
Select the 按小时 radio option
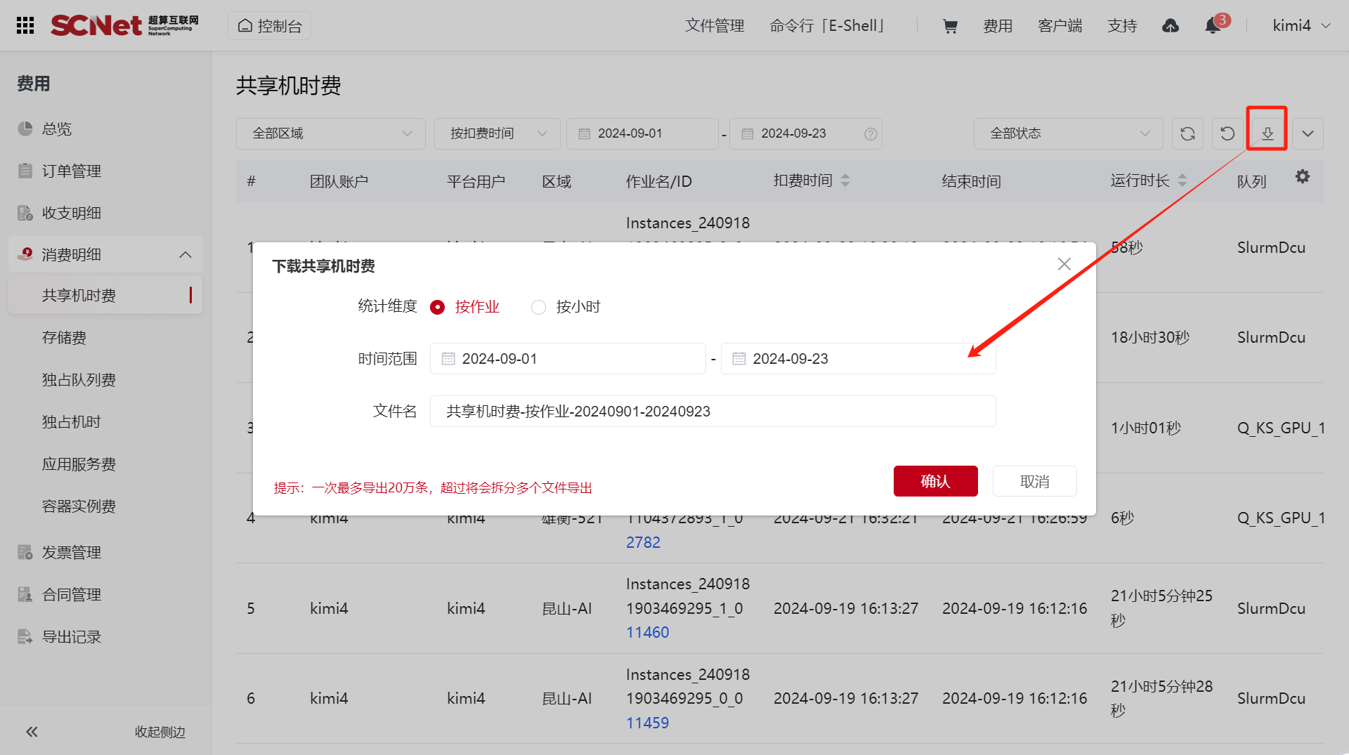[539, 307]
